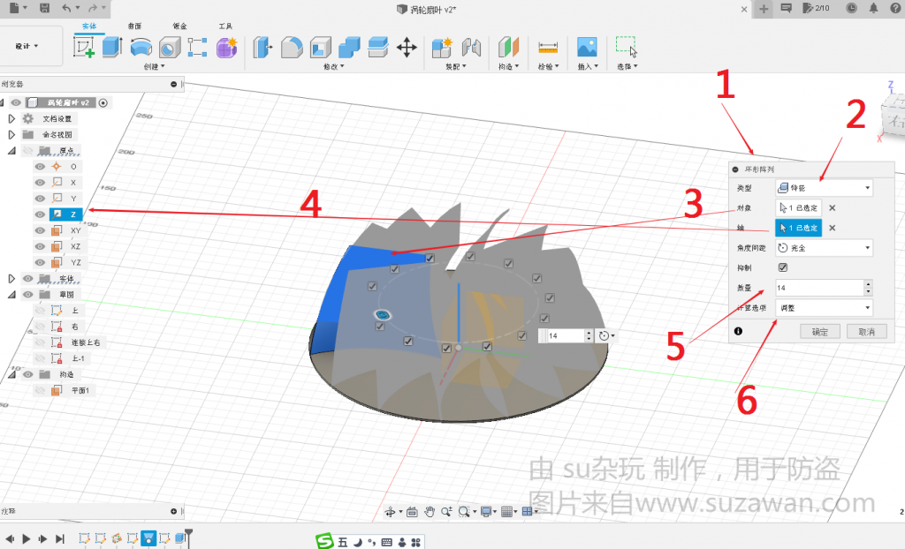Select the Press Pull tool icon
This screenshot has width=905, height=549.
(262, 48)
